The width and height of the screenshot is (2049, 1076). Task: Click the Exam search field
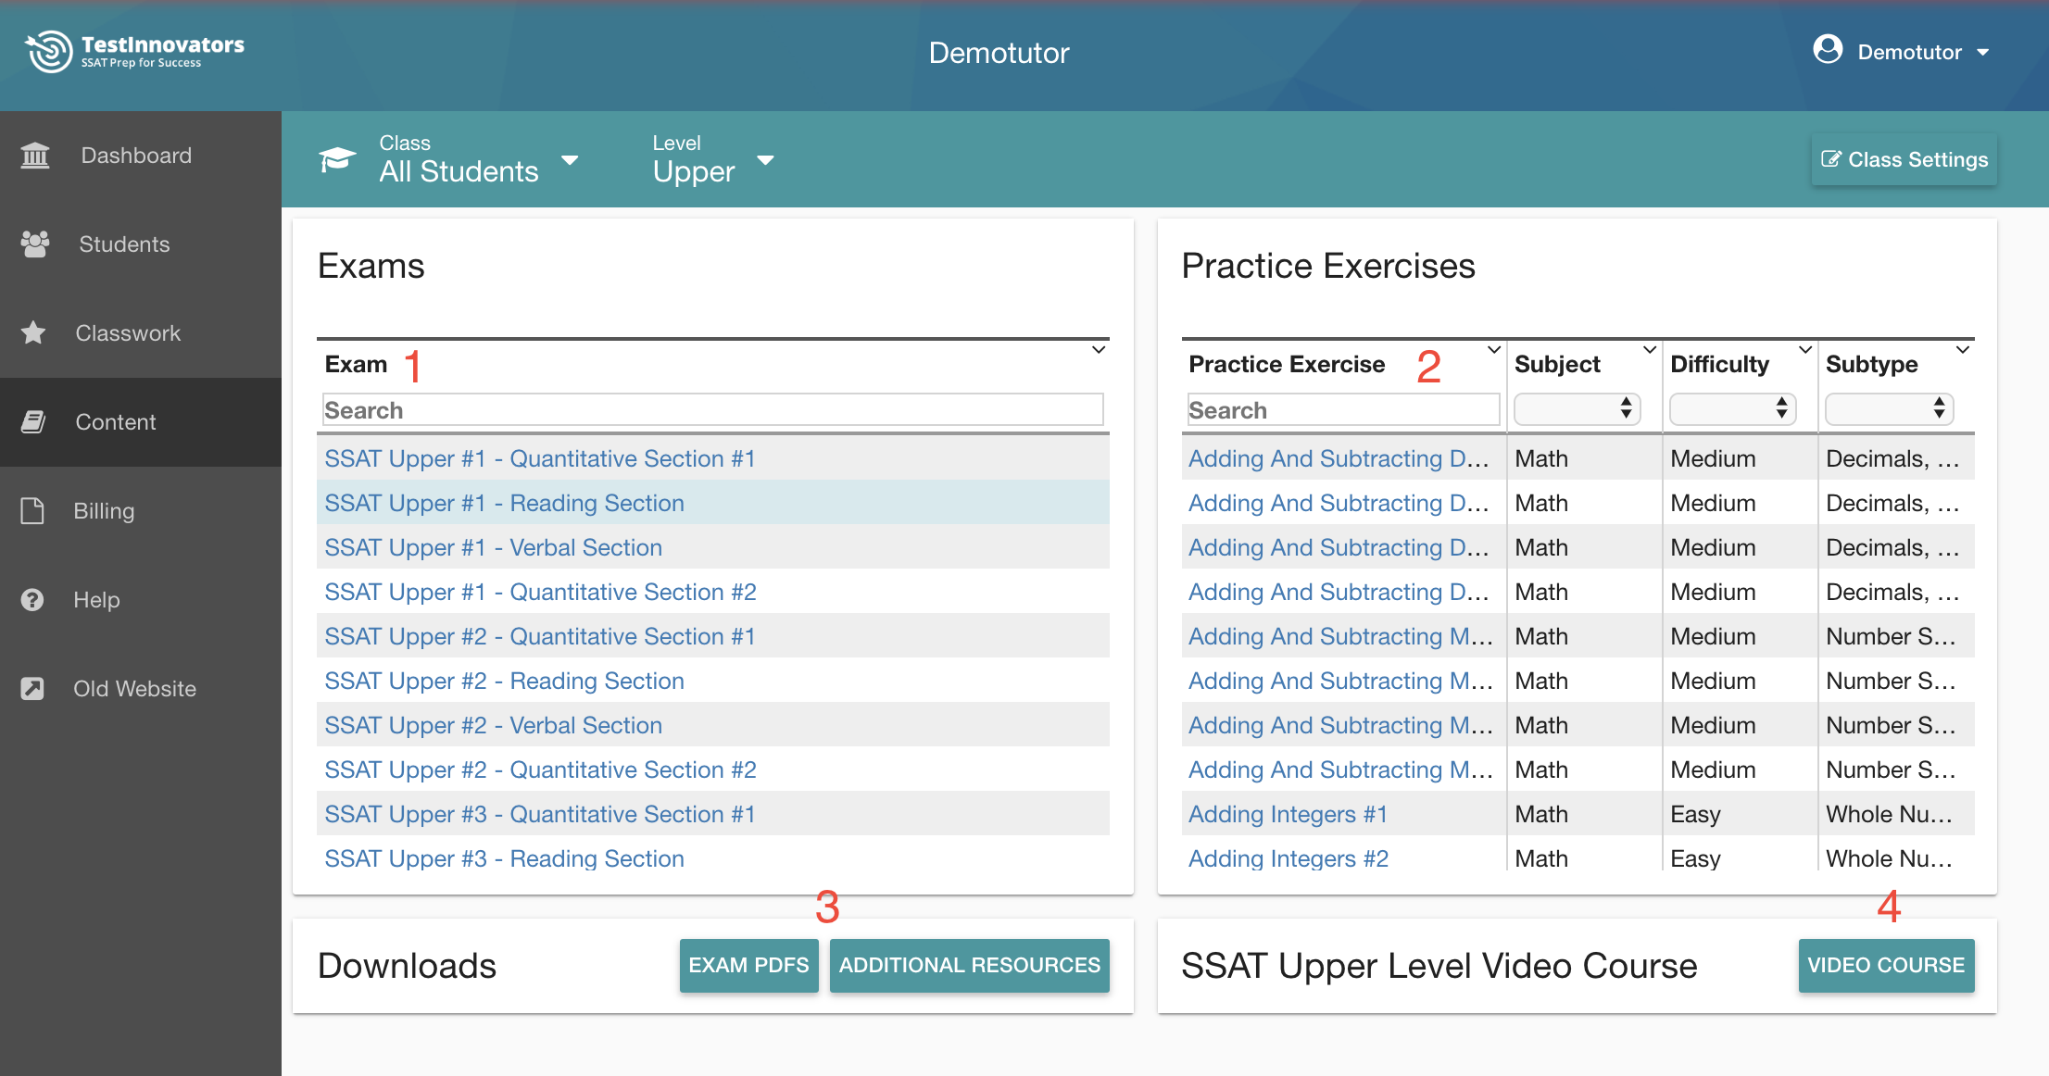pyautogui.click(x=712, y=409)
